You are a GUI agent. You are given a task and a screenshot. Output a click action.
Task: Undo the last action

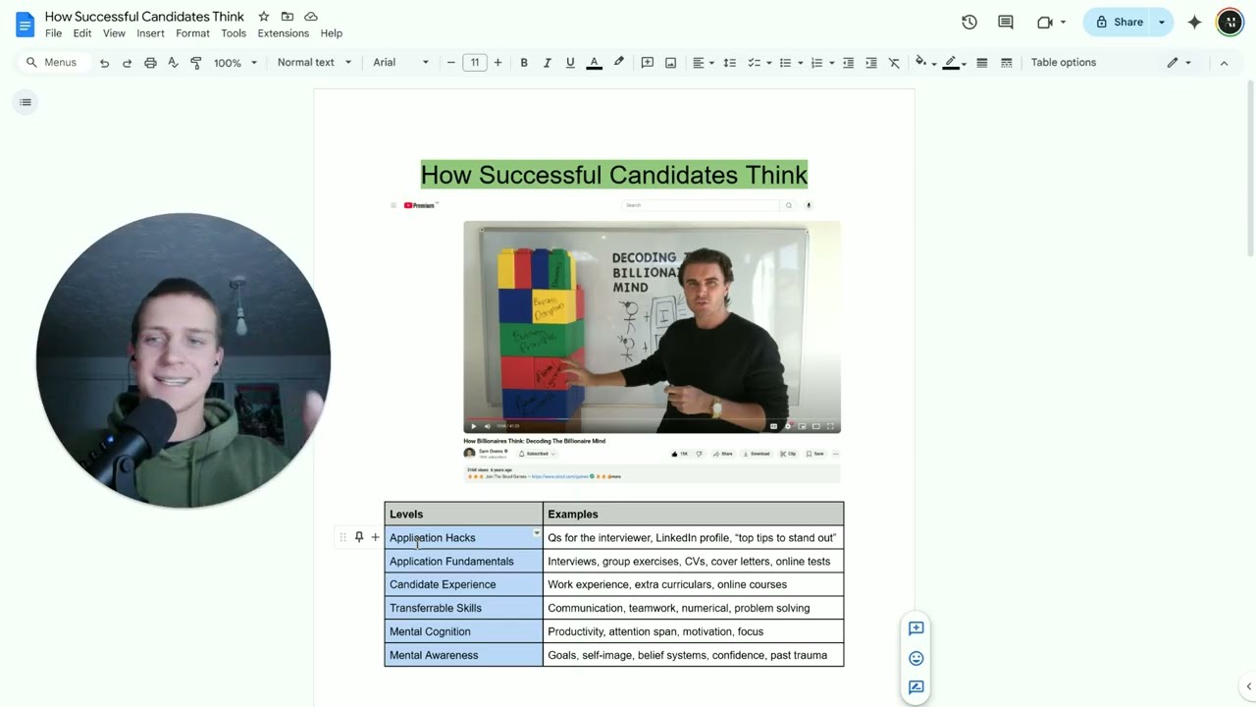[x=104, y=63]
